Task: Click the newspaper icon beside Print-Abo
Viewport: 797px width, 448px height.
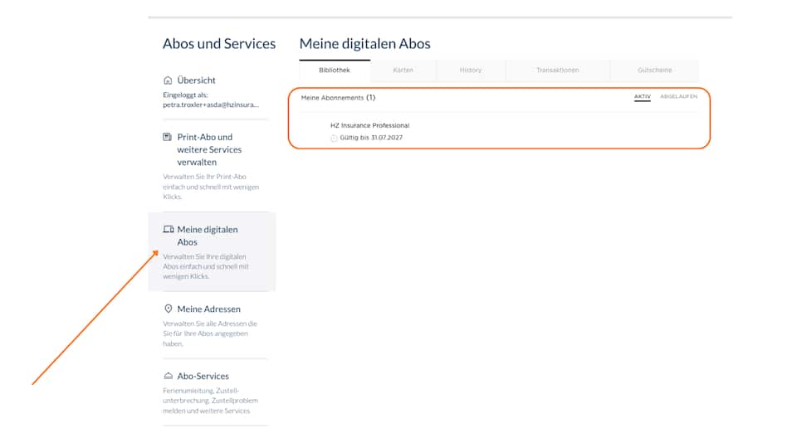Action: 167,137
